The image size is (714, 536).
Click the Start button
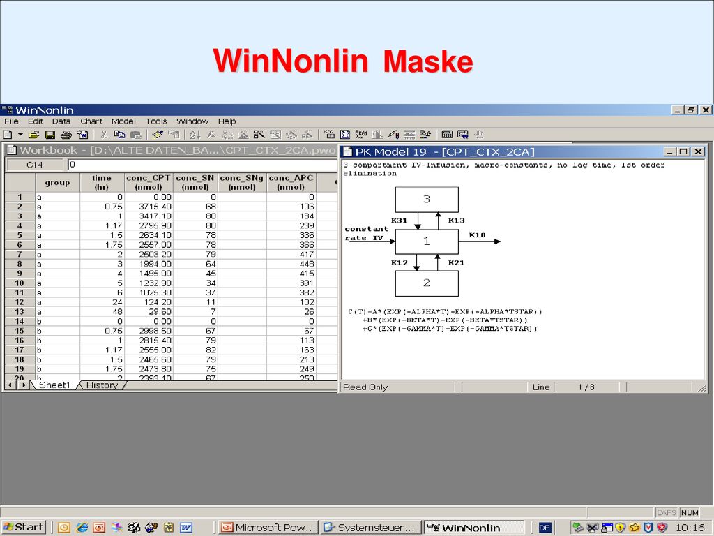24,528
